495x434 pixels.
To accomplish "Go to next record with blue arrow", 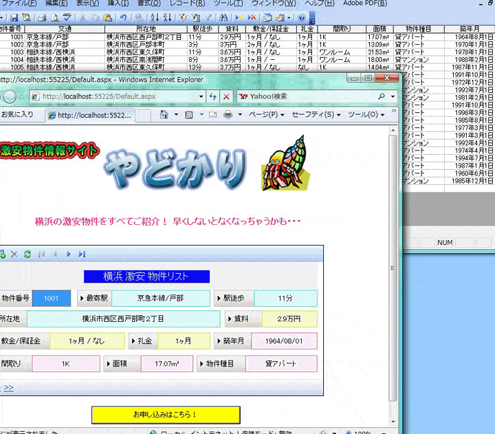I will pos(69,254).
